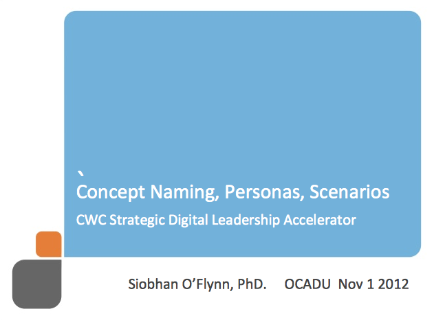Select the word "Scenarios" in the title
Image resolution: width=434 pixels, height=320 pixels.
click(x=349, y=192)
